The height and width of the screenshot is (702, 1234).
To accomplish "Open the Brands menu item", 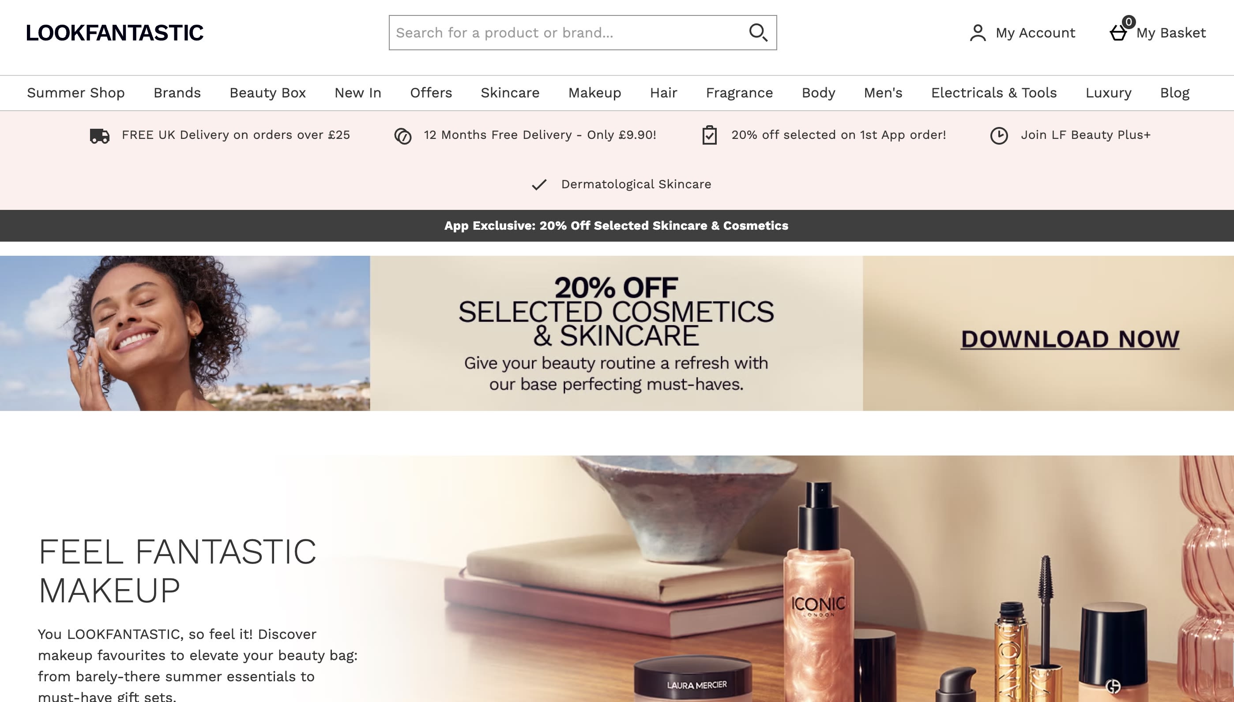I will (177, 93).
